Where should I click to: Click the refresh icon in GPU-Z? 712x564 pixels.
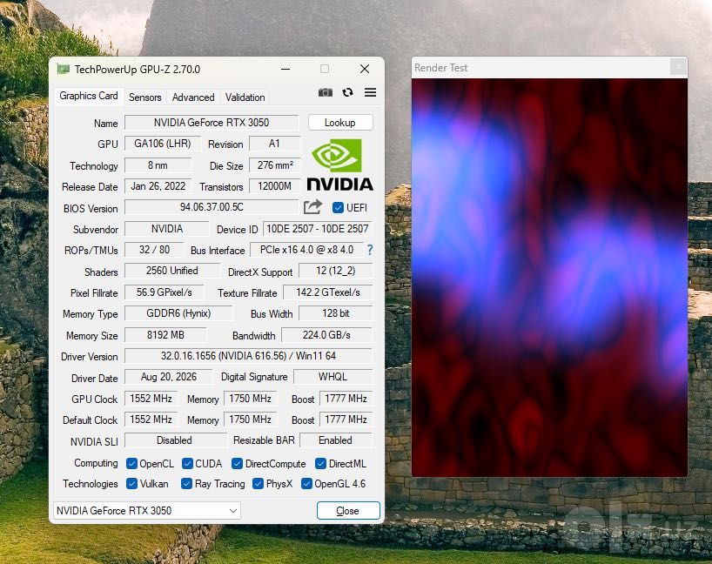tap(348, 92)
